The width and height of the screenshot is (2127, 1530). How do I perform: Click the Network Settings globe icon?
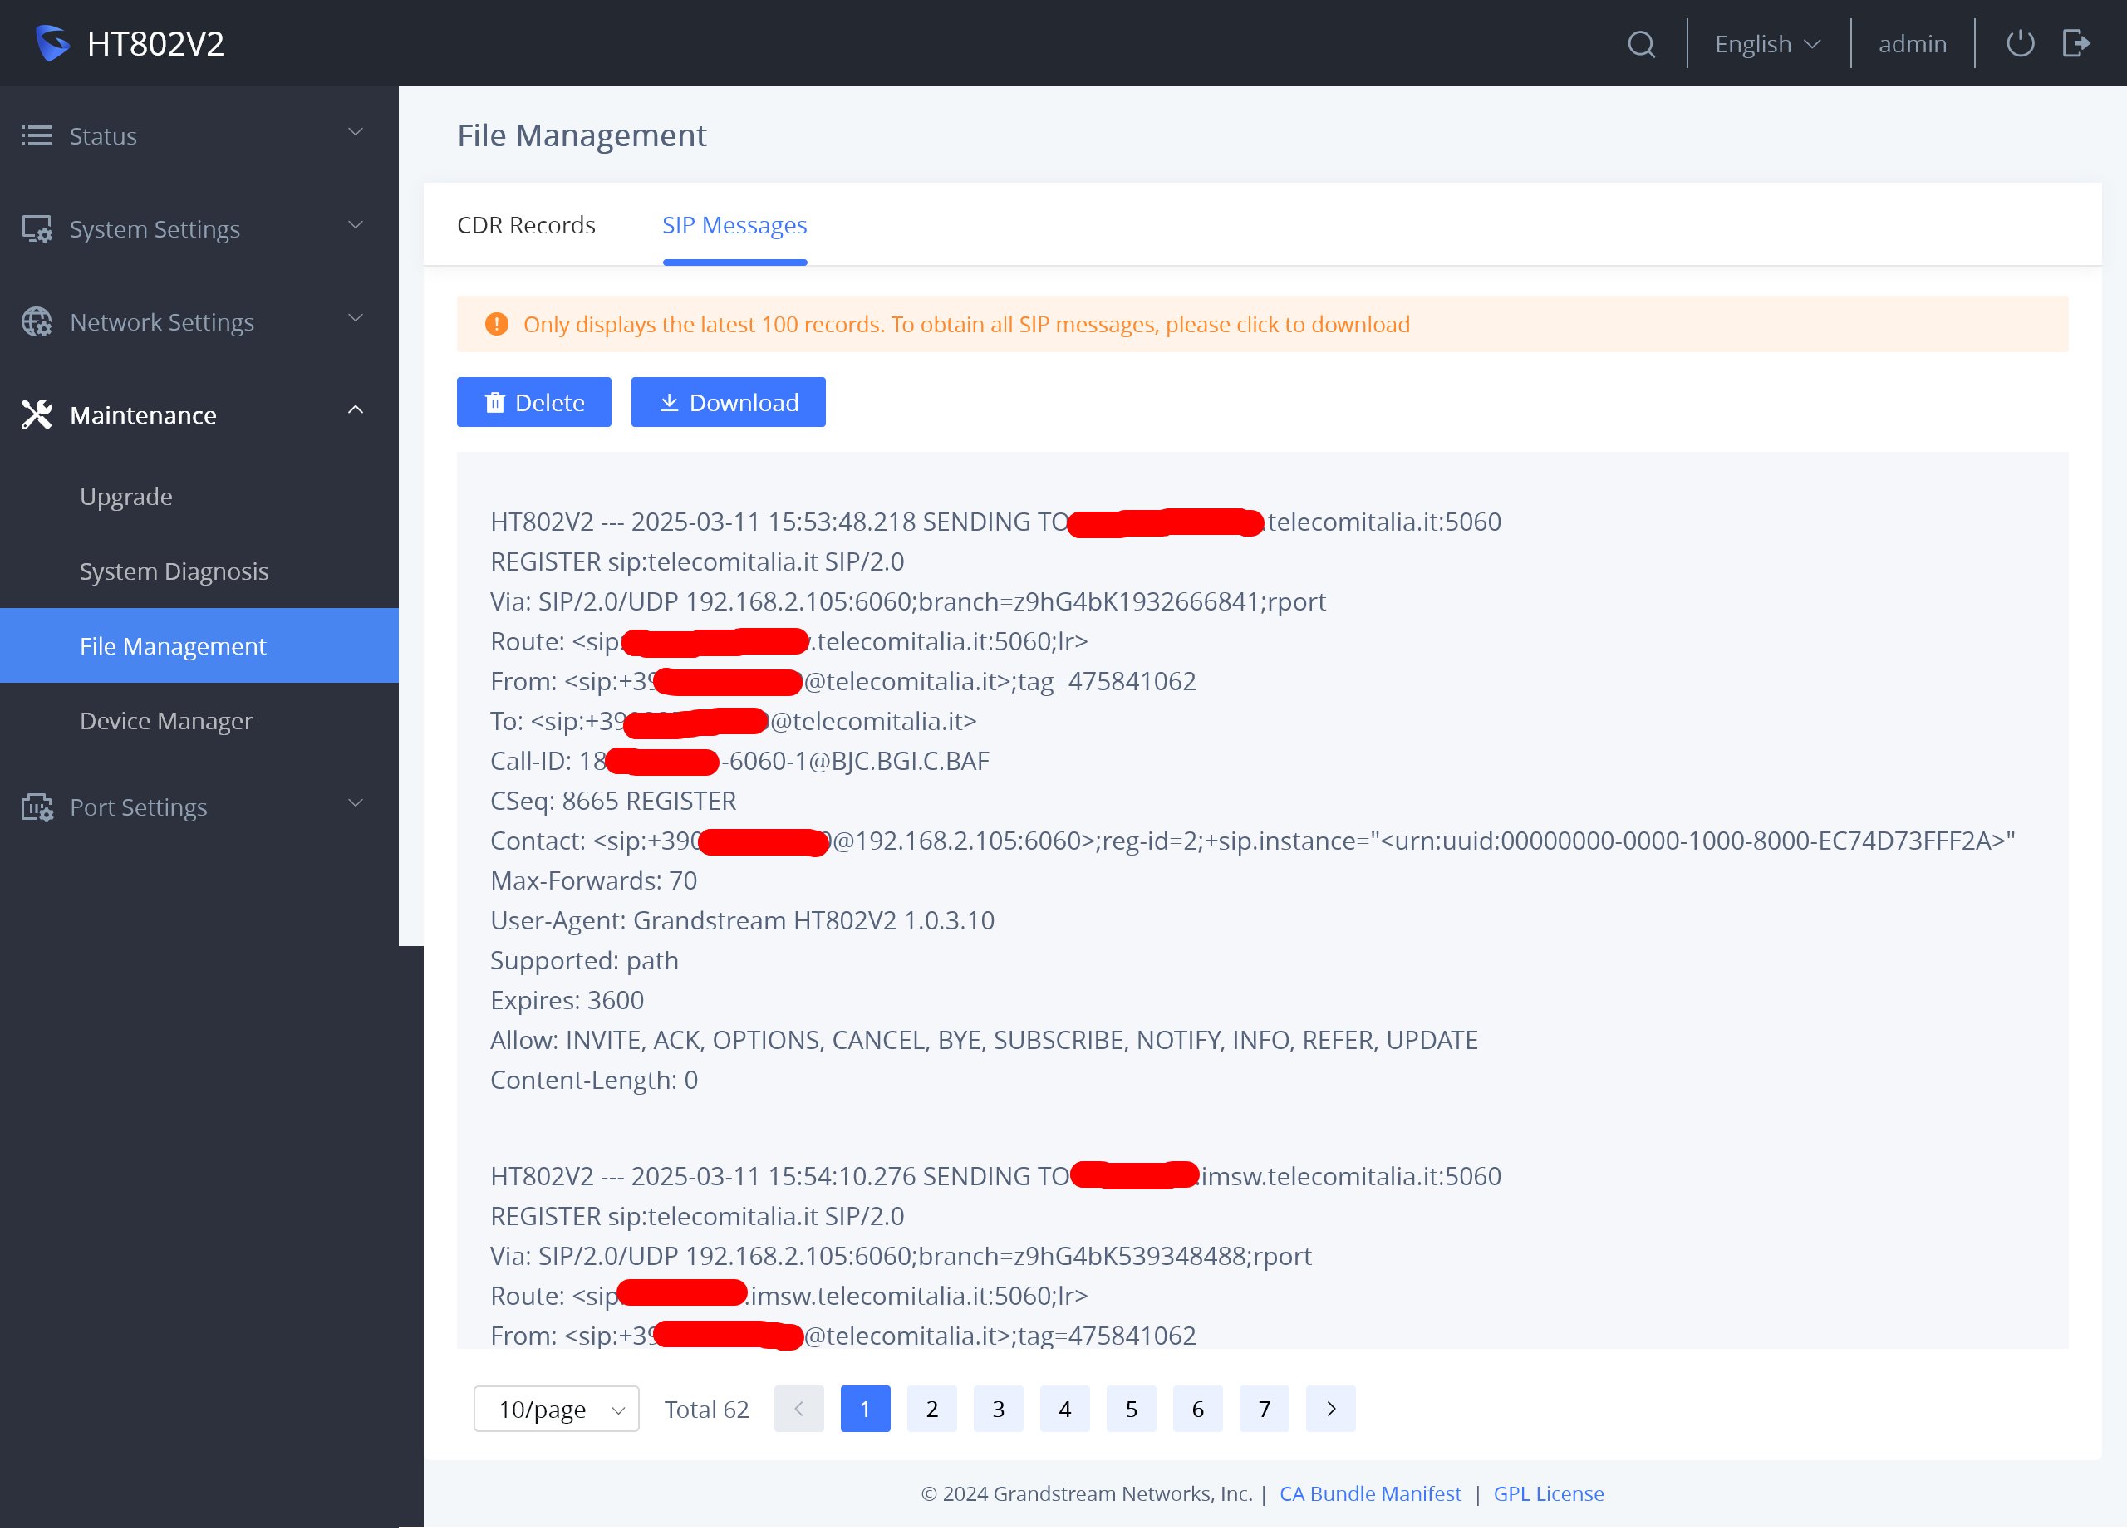click(37, 321)
